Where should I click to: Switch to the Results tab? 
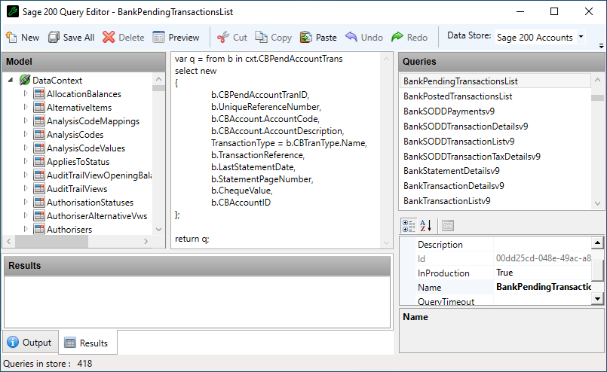click(87, 343)
